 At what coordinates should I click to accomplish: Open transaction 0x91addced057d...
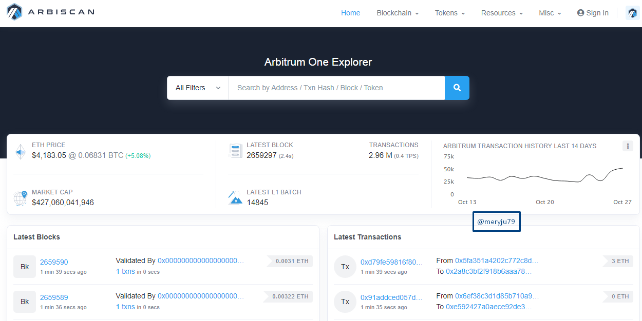[391, 297]
